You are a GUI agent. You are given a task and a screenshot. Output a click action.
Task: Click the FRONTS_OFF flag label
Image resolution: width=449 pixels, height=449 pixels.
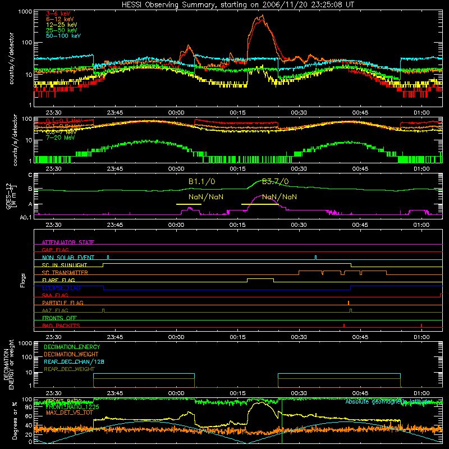click(59, 318)
